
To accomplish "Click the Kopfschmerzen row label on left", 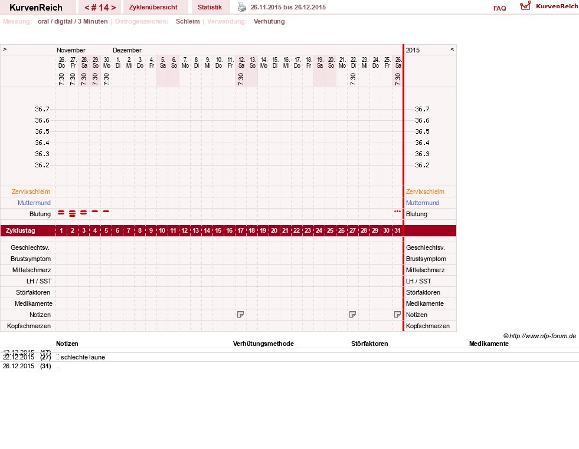I will (x=29, y=326).
